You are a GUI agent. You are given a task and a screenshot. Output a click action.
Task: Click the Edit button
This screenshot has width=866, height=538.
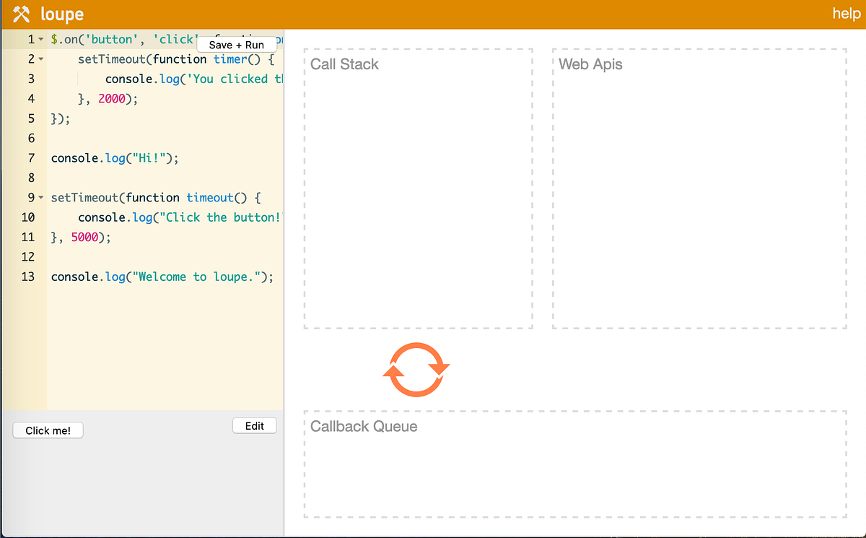pyautogui.click(x=255, y=426)
